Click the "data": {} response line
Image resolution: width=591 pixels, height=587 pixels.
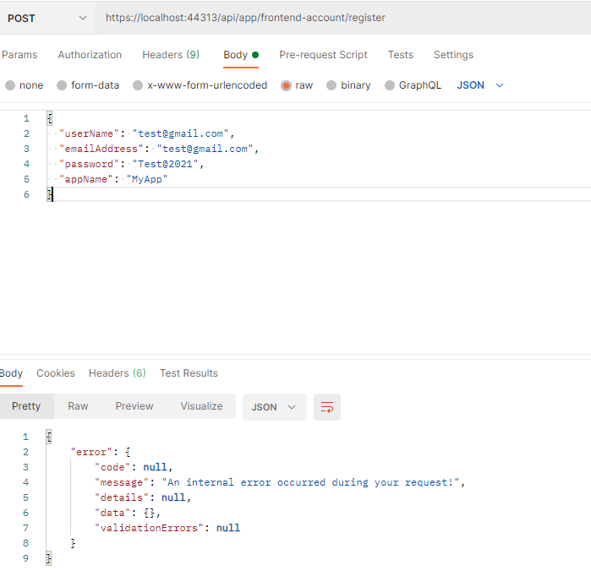click(x=128, y=513)
